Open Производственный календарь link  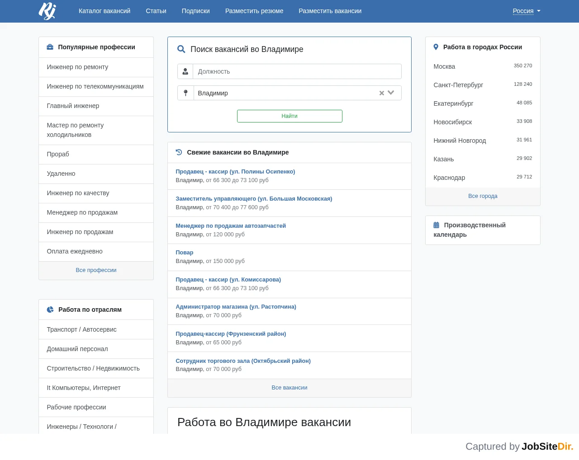tap(470, 230)
